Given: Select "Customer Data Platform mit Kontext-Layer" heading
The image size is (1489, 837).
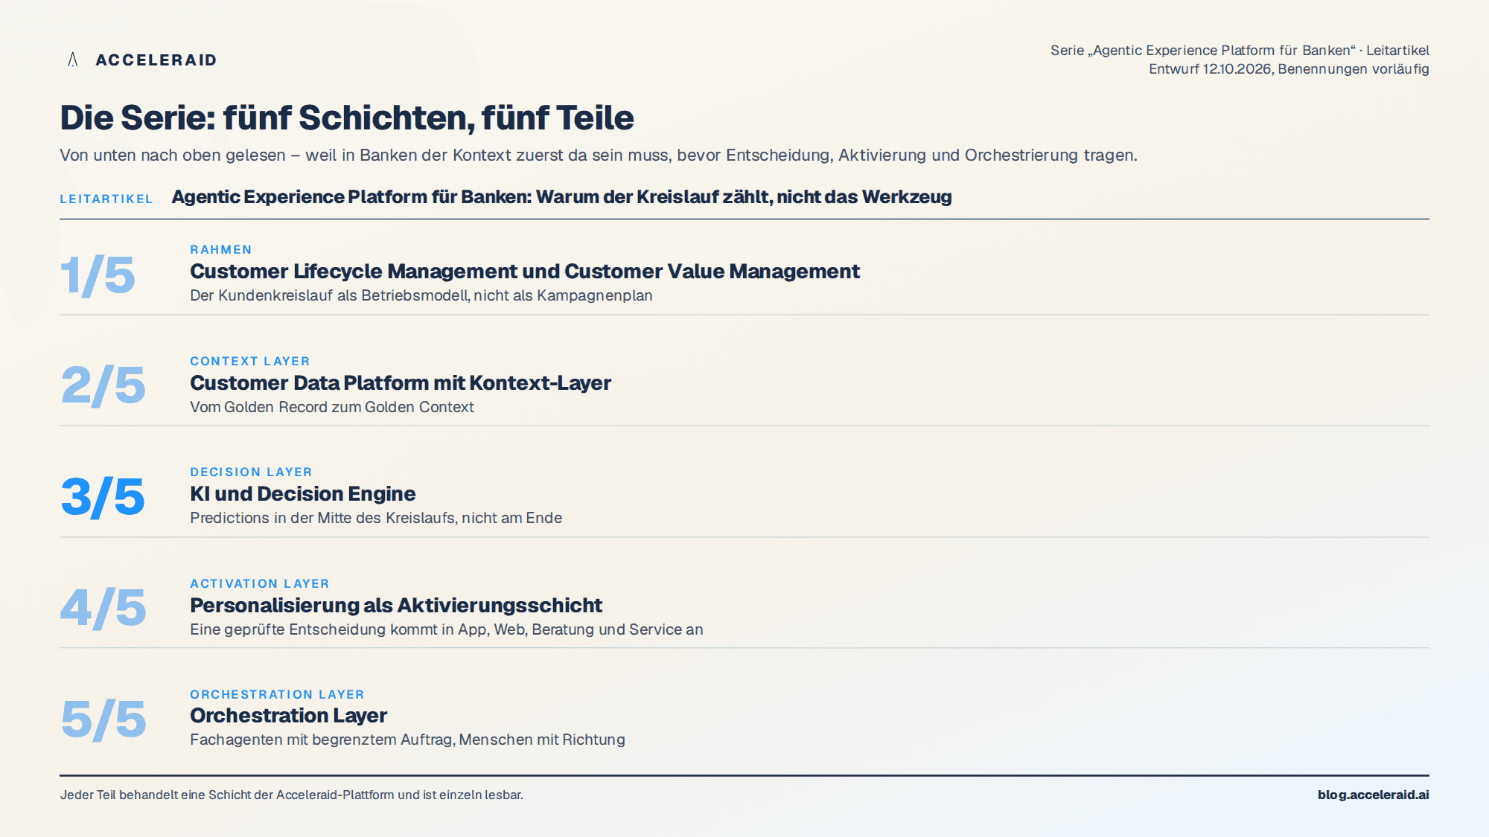Looking at the screenshot, I should tap(401, 383).
